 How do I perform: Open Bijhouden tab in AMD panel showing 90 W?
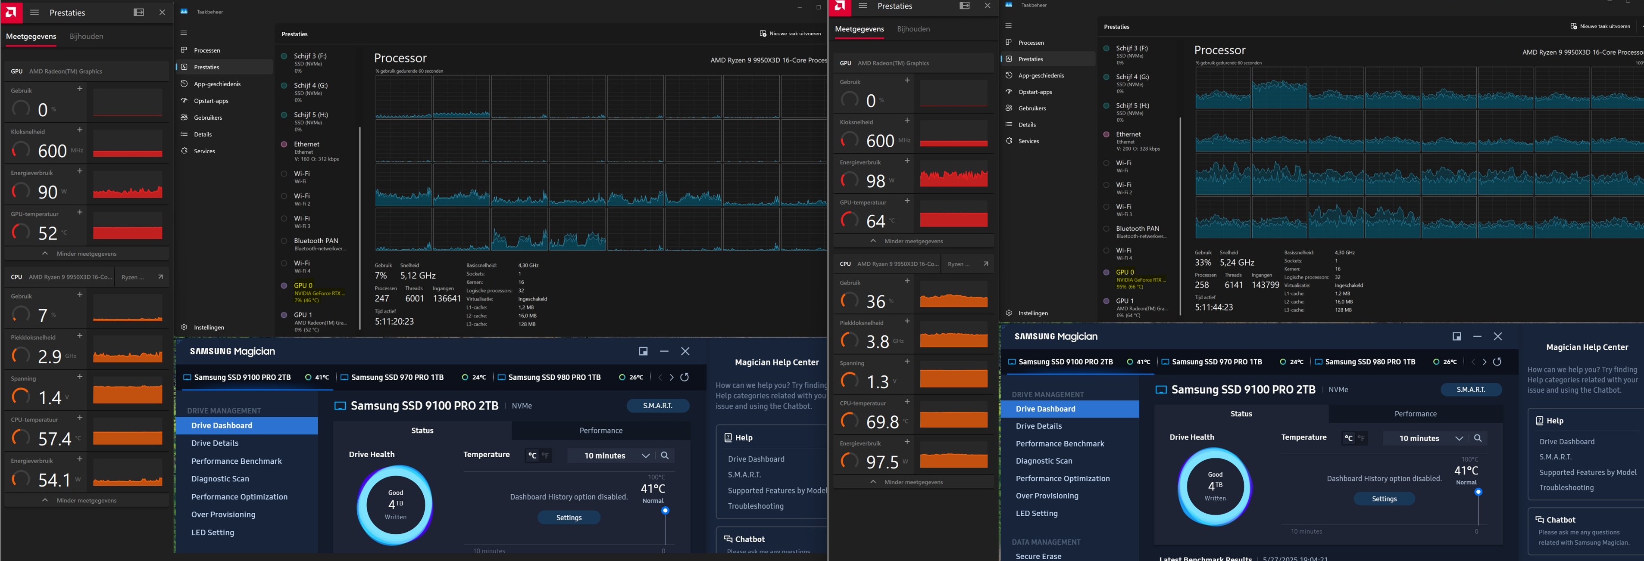pos(86,36)
